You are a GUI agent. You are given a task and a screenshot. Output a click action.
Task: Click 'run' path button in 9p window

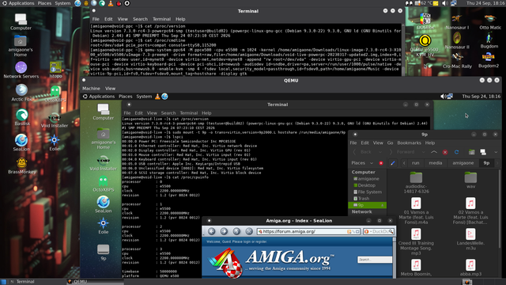pyautogui.click(x=416, y=163)
